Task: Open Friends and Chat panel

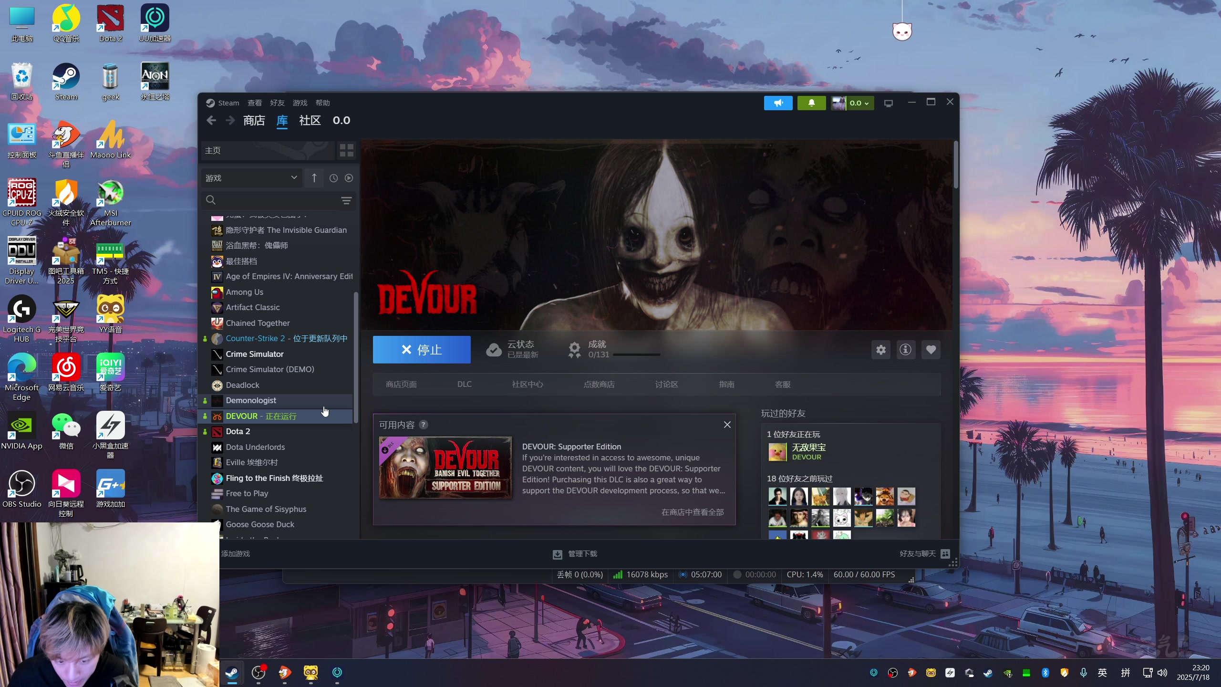Action: (x=924, y=554)
